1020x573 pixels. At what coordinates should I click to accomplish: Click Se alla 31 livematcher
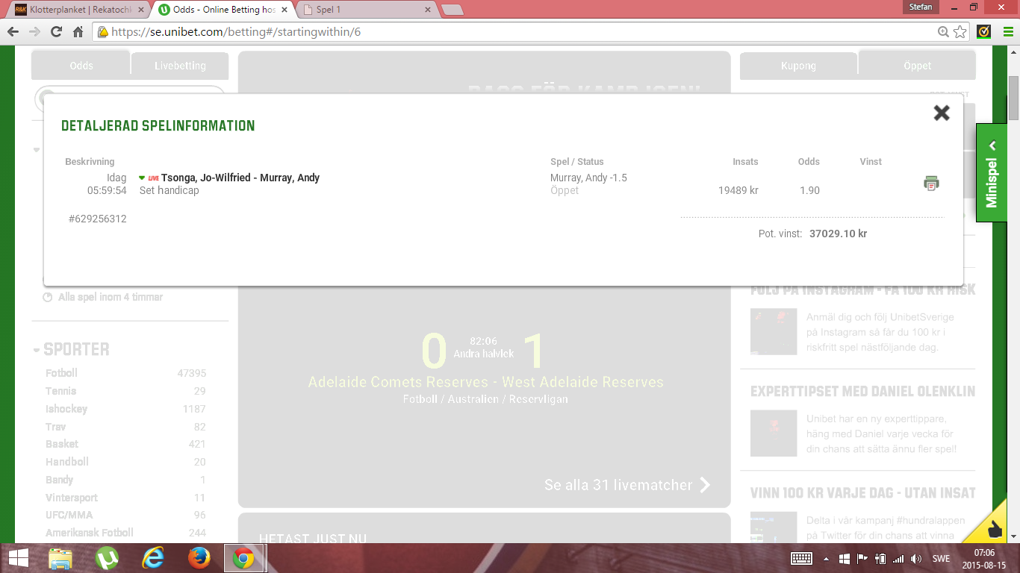click(627, 485)
